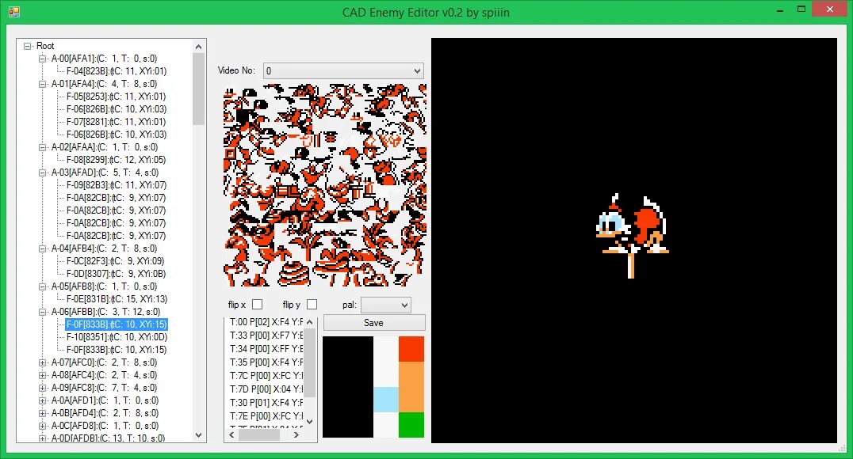Image resolution: width=853 pixels, height=459 pixels.
Task: Pick the orange palette swatch
Action: (x=411, y=387)
